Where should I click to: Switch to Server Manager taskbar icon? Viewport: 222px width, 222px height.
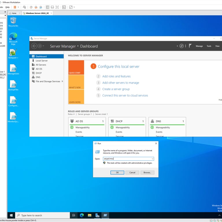[x=97, y=215]
